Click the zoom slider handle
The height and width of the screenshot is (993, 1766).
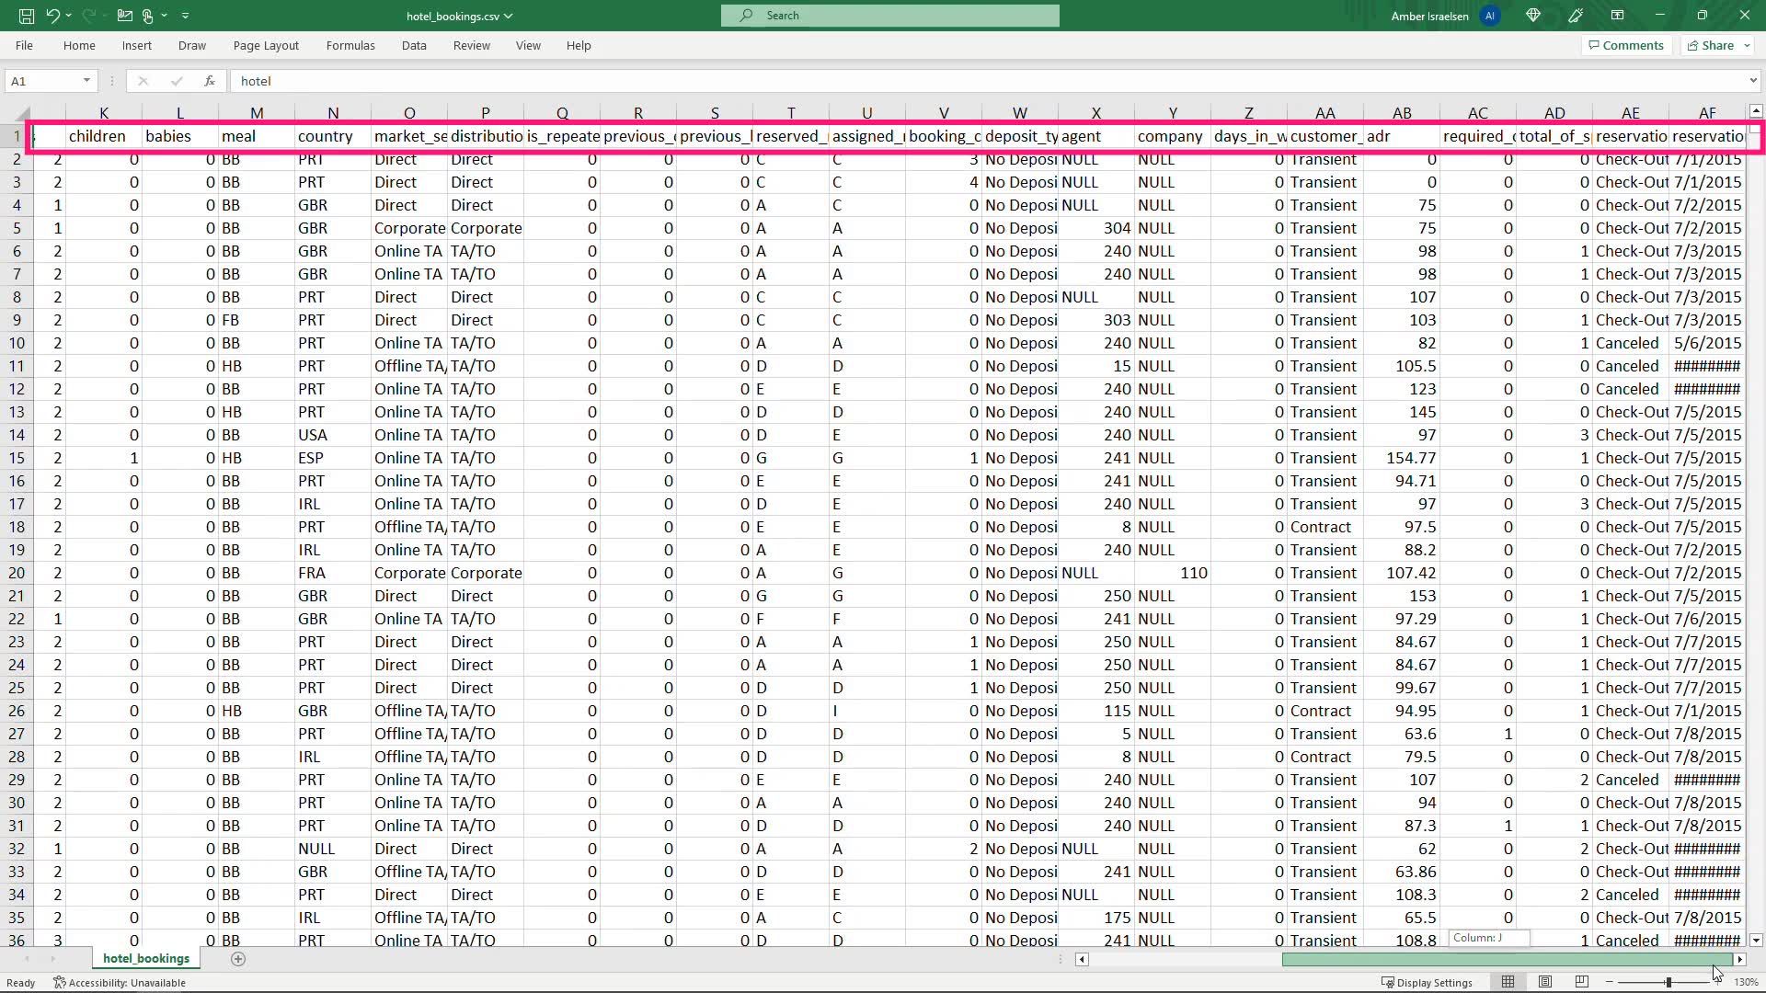click(1669, 982)
